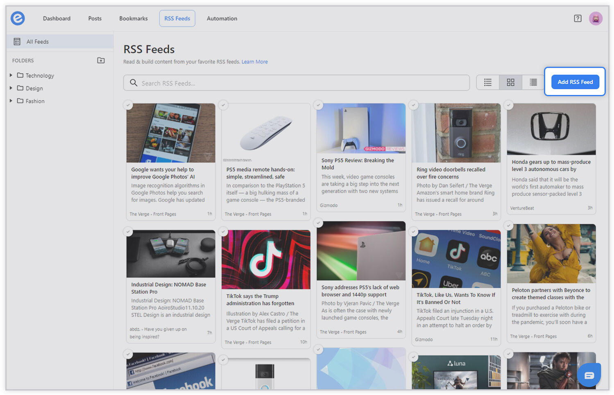Viewport: 614px width, 395px height.
Task: Select All Feeds in the sidebar
Action: [x=60, y=41]
